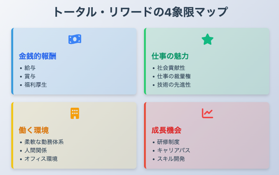The image size is (279, 175).
Task: Click the 柔軟な勤務体系 list item
Action: [x=44, y=142]
